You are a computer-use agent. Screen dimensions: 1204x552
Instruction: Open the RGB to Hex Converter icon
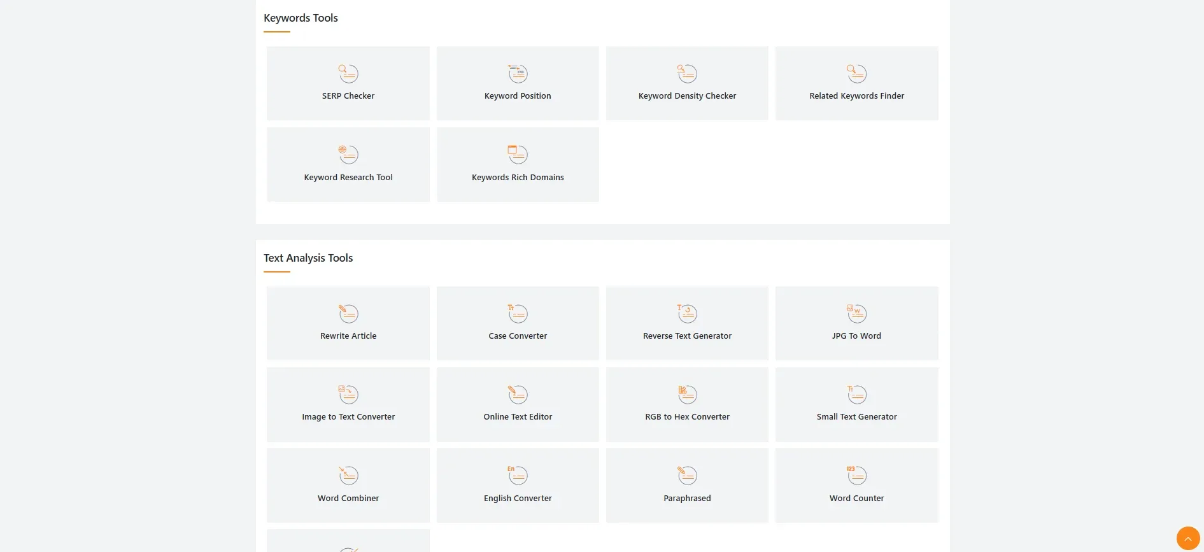tap(687, 394)
